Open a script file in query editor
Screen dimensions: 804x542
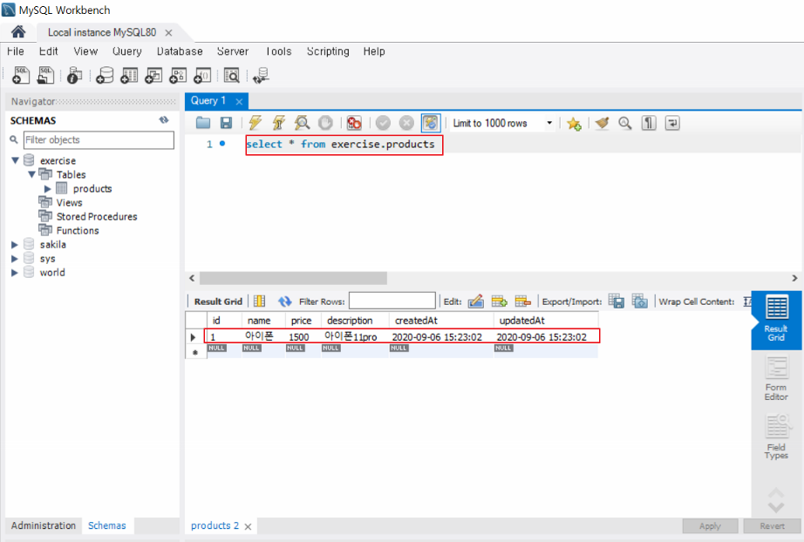tap(203, 123)
